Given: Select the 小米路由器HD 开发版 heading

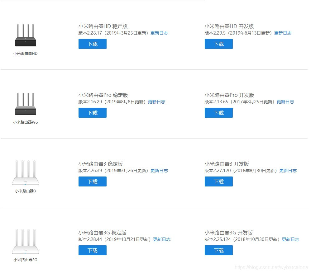Looking at the screenshot, I should tap(229, 26).
